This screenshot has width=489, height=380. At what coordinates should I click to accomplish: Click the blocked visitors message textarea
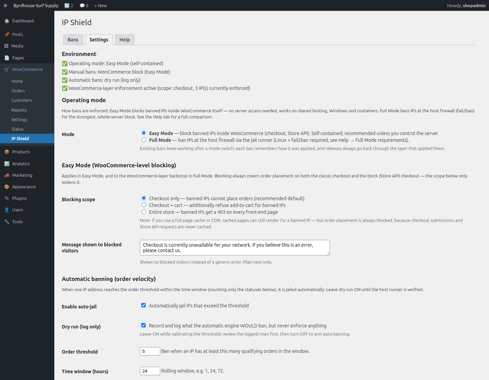pos(235,248)
